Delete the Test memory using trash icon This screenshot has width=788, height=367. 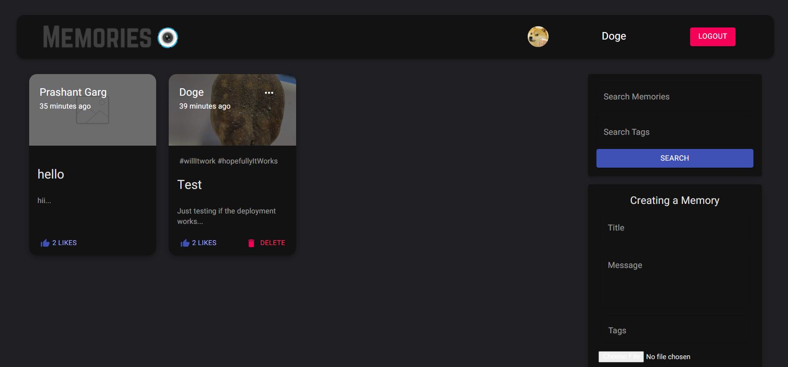251,243
